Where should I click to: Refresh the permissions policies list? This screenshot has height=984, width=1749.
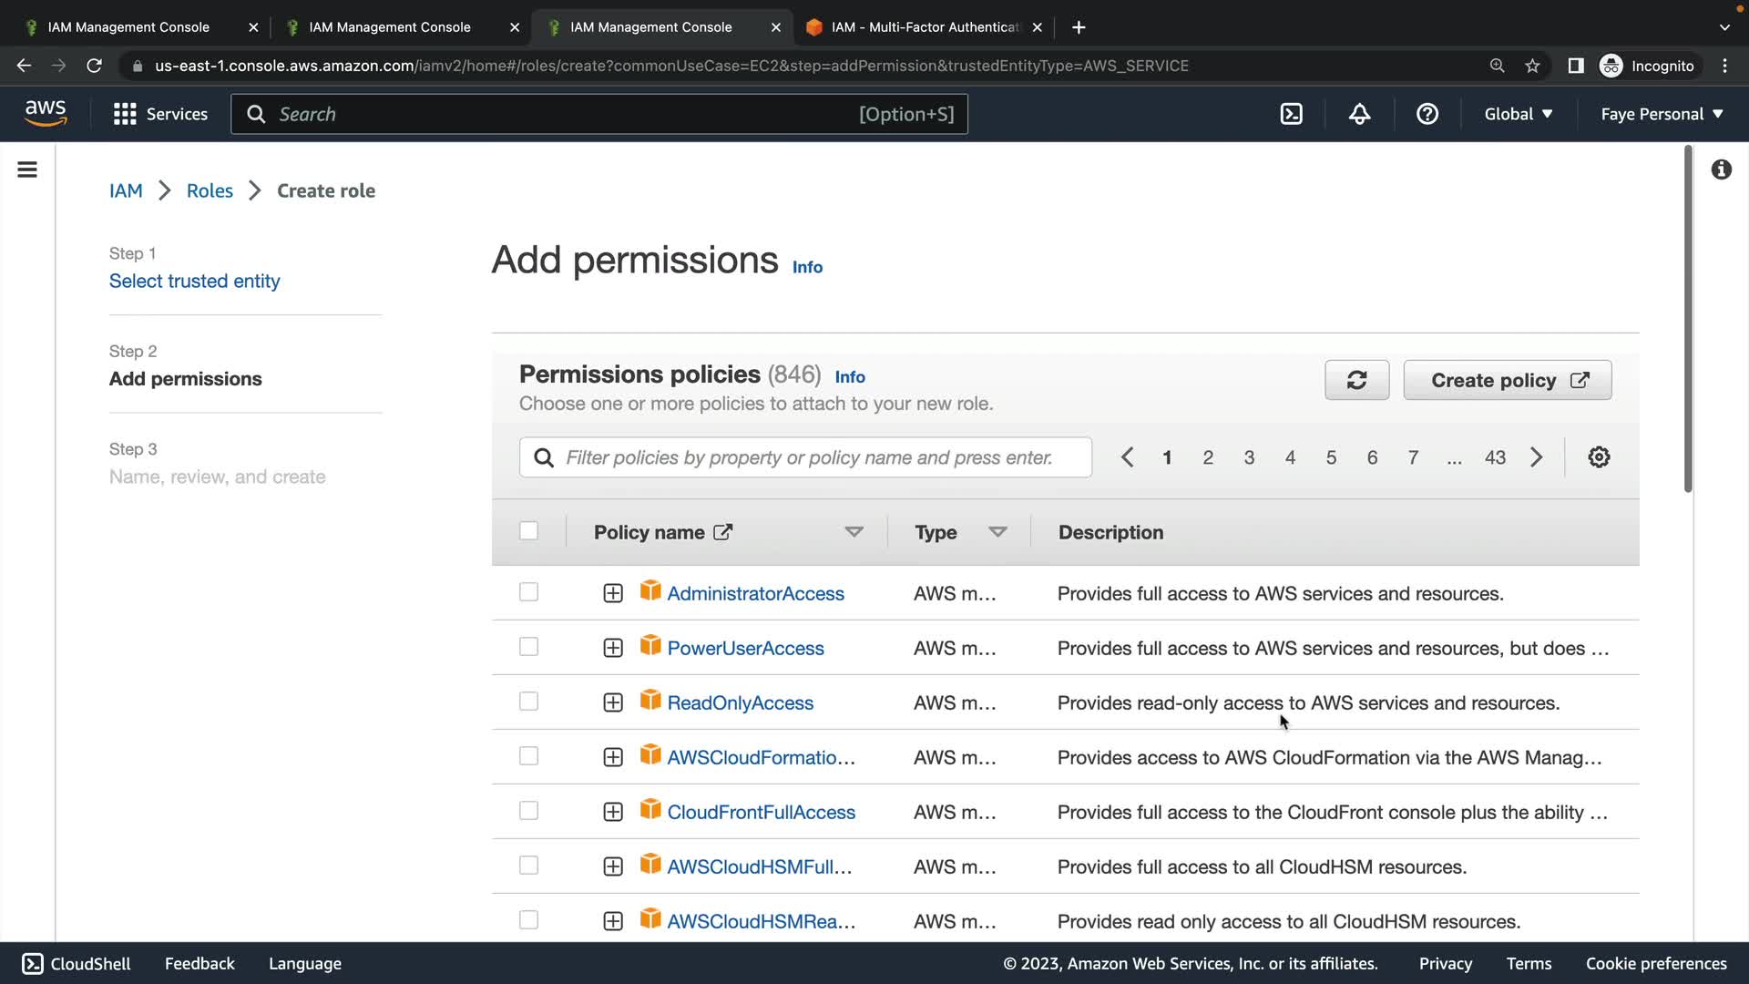pyautogui.click(x=1356, y=380)
